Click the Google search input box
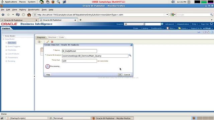The width and height of the screenshot is (214, 120). pos(193,15)
